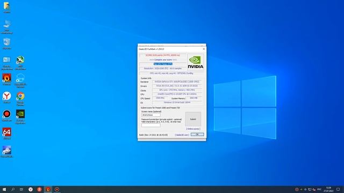Open Yandex Browser from the taskbar
This screenshot has width=344, height=193.
31,189
